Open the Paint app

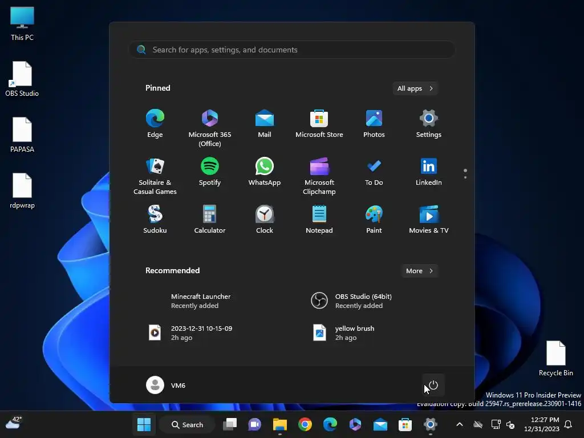(x=374, y=220)
